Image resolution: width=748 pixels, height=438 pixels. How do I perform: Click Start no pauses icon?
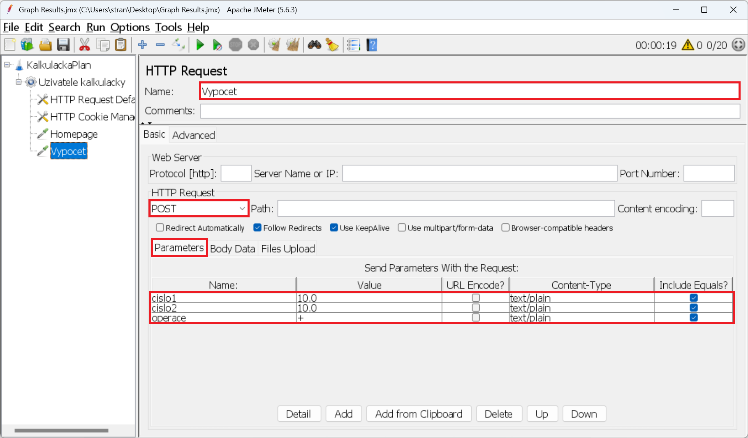click(x=218, y=45)
